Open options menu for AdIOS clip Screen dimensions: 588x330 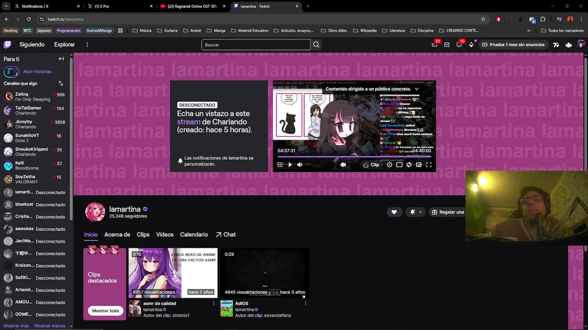pos(305,303)
